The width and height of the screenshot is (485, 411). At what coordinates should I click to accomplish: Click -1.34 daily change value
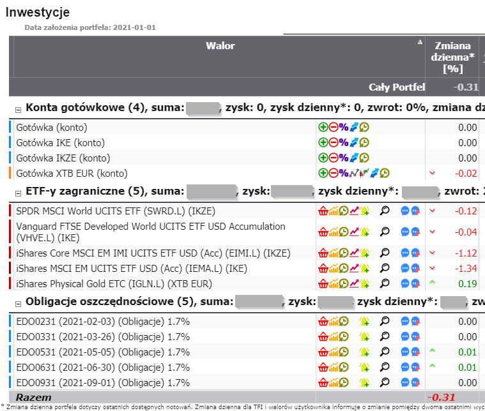[466, 269]
